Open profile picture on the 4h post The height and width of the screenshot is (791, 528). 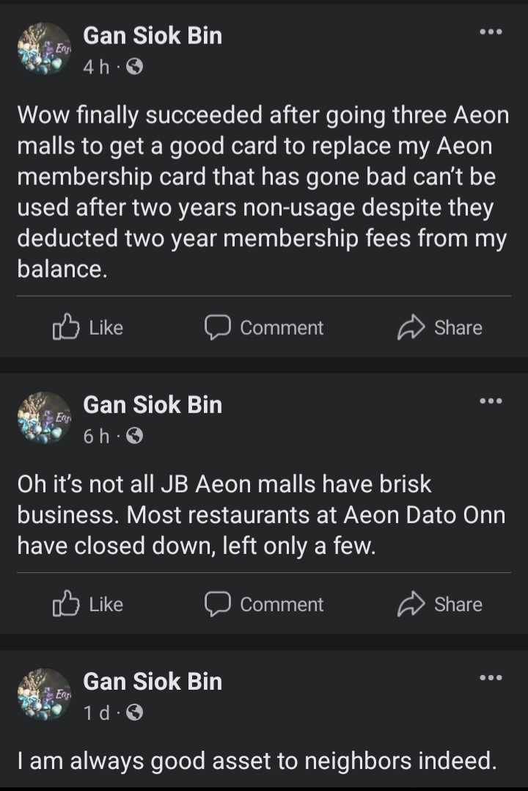44,50
